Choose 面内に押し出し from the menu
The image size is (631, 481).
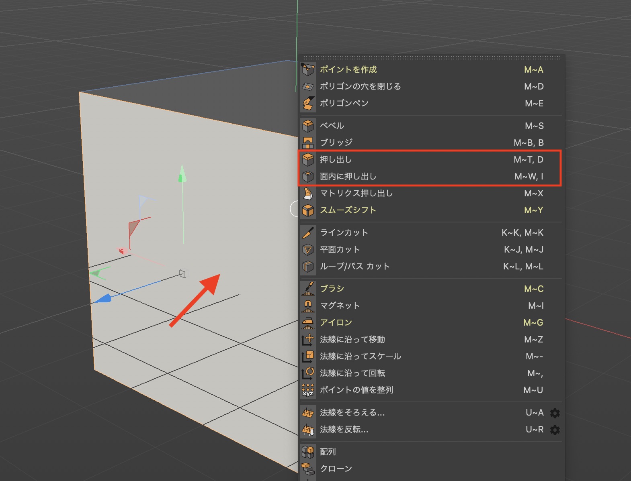click(348, 176)
